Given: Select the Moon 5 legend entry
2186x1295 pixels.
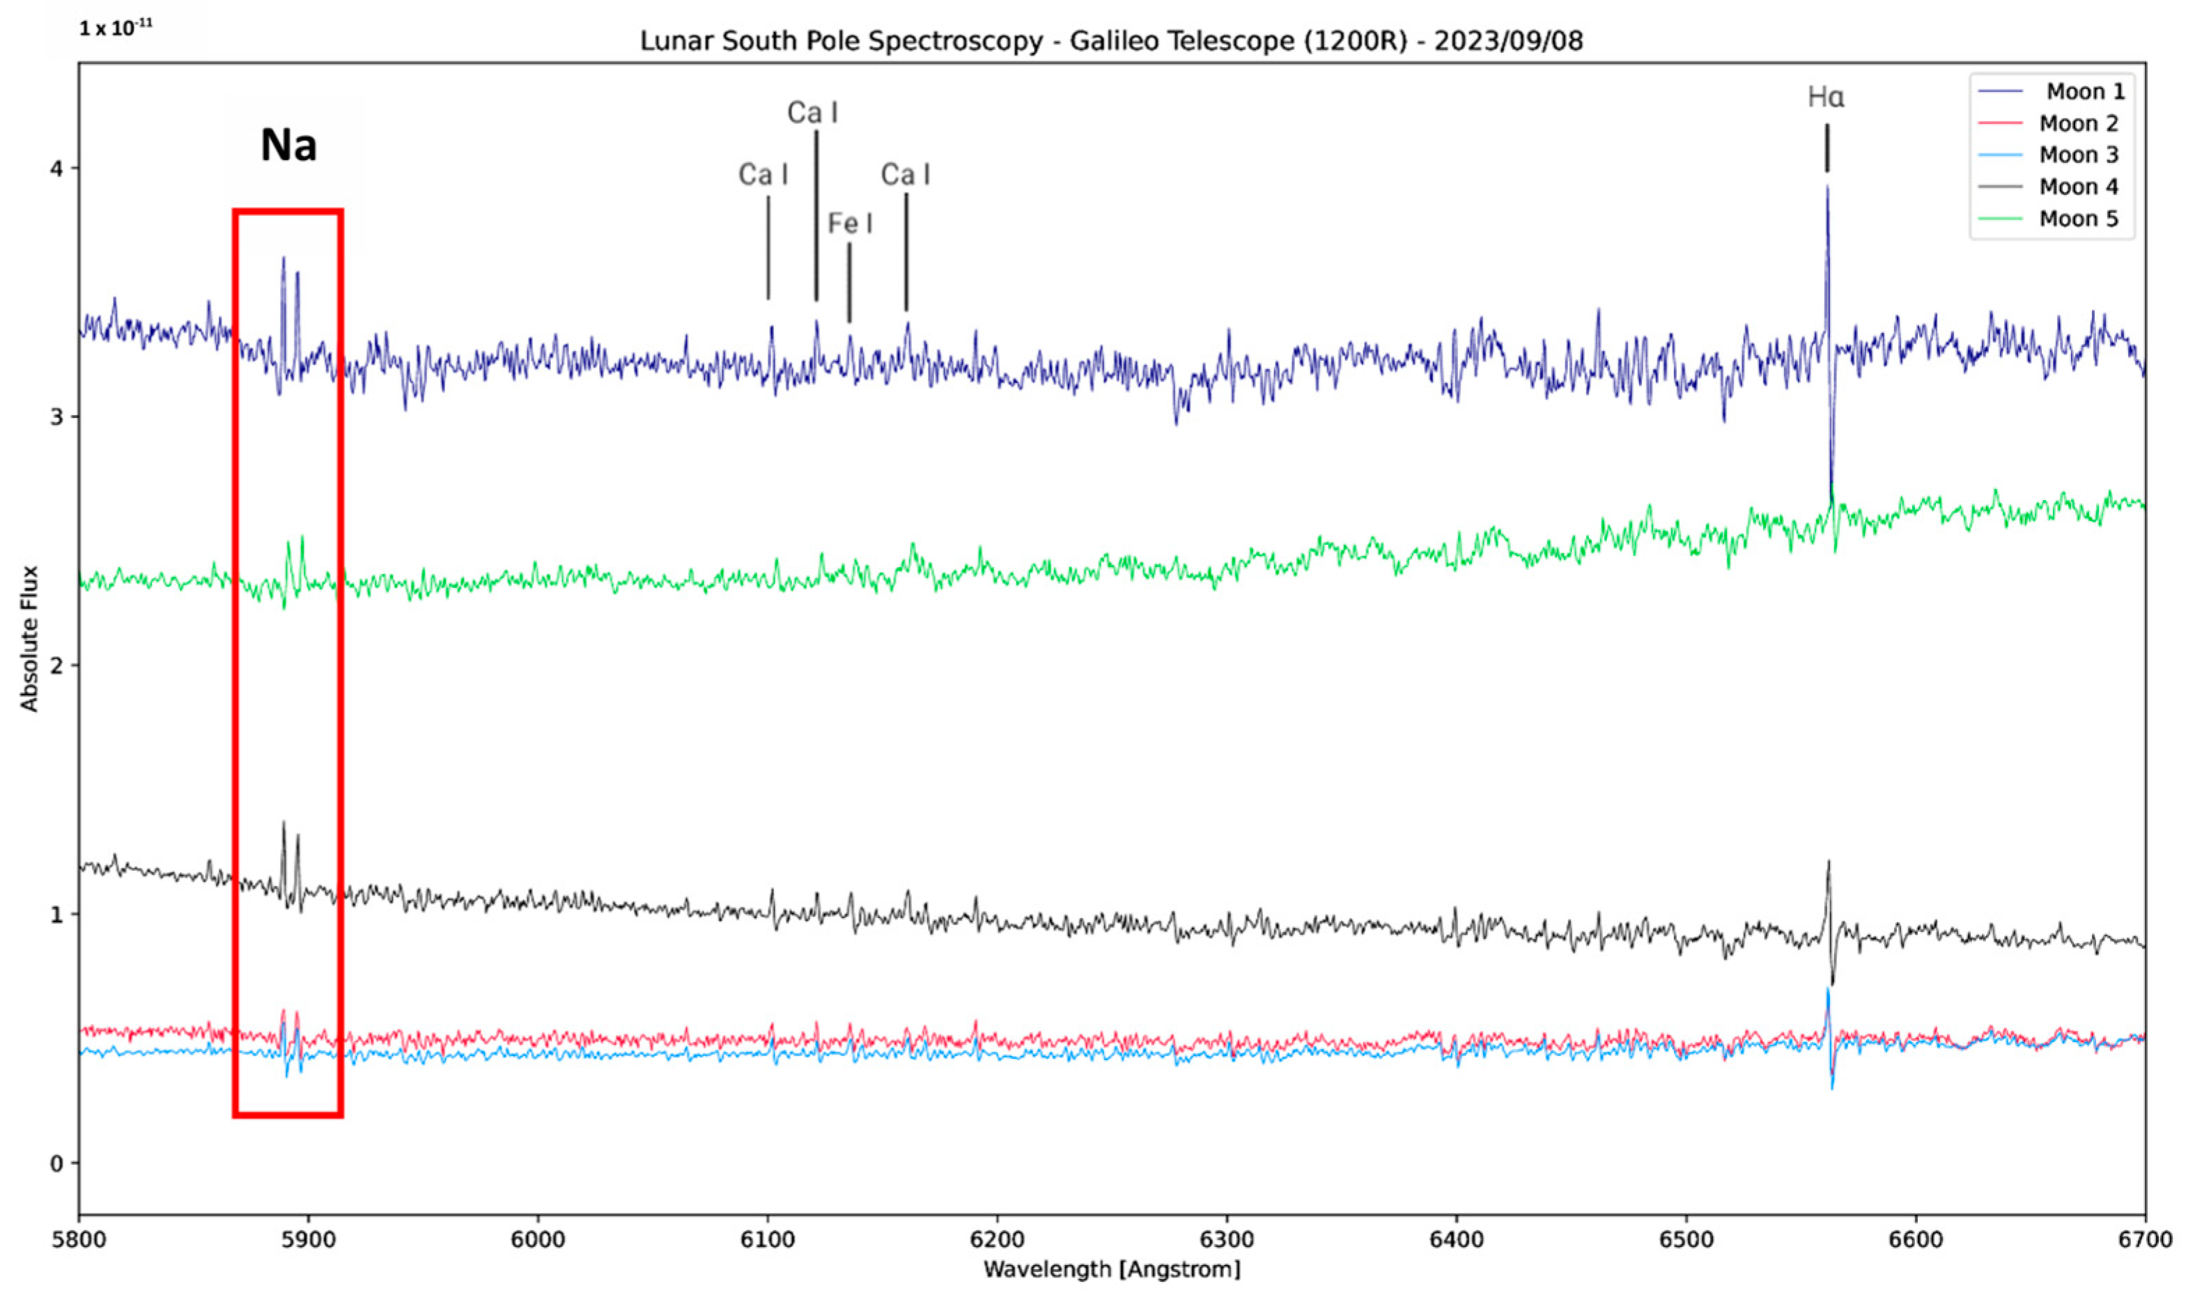Looking at the screenshot, I should pyautogui.click(x=2078, y=219).
